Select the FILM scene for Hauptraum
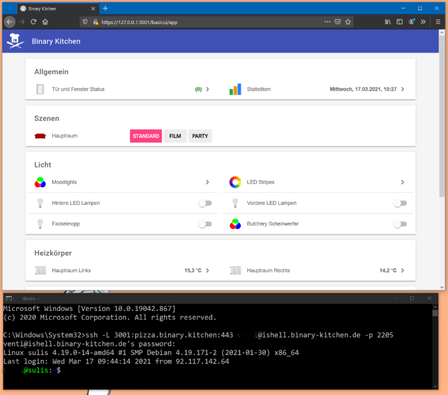 click(x=175, y=136)
